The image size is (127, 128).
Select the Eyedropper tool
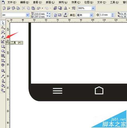[x=3, y=76]
